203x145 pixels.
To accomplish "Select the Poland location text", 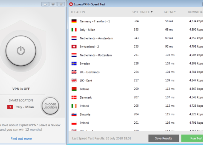I will [84, 123].
